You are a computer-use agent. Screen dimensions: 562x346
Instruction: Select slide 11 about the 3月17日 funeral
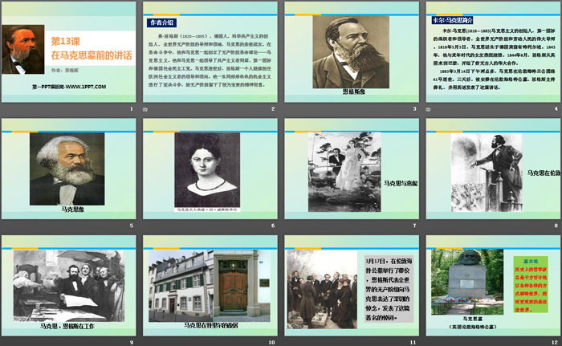click(x=352, y=286)
